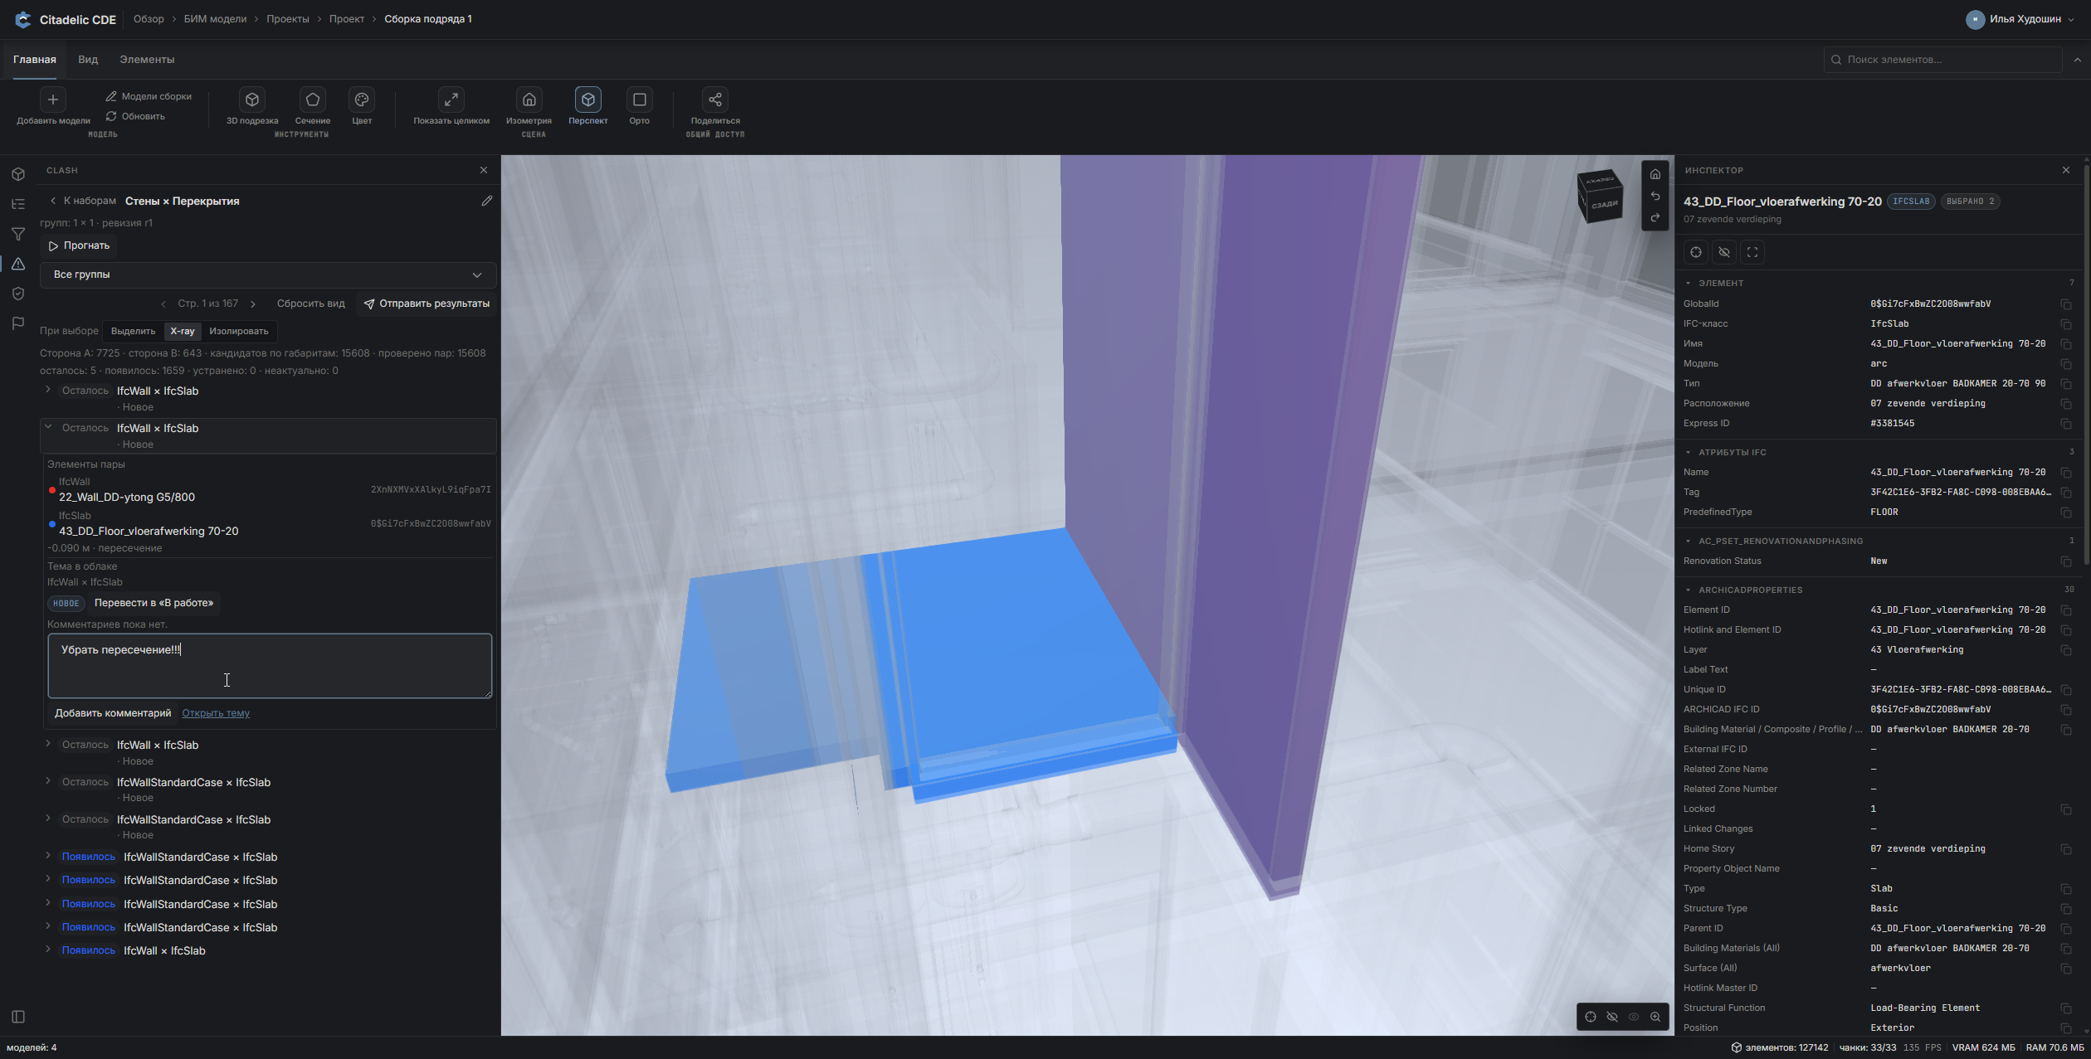Go to БИМ модели breadcrumb

click(x=215, y=19)
